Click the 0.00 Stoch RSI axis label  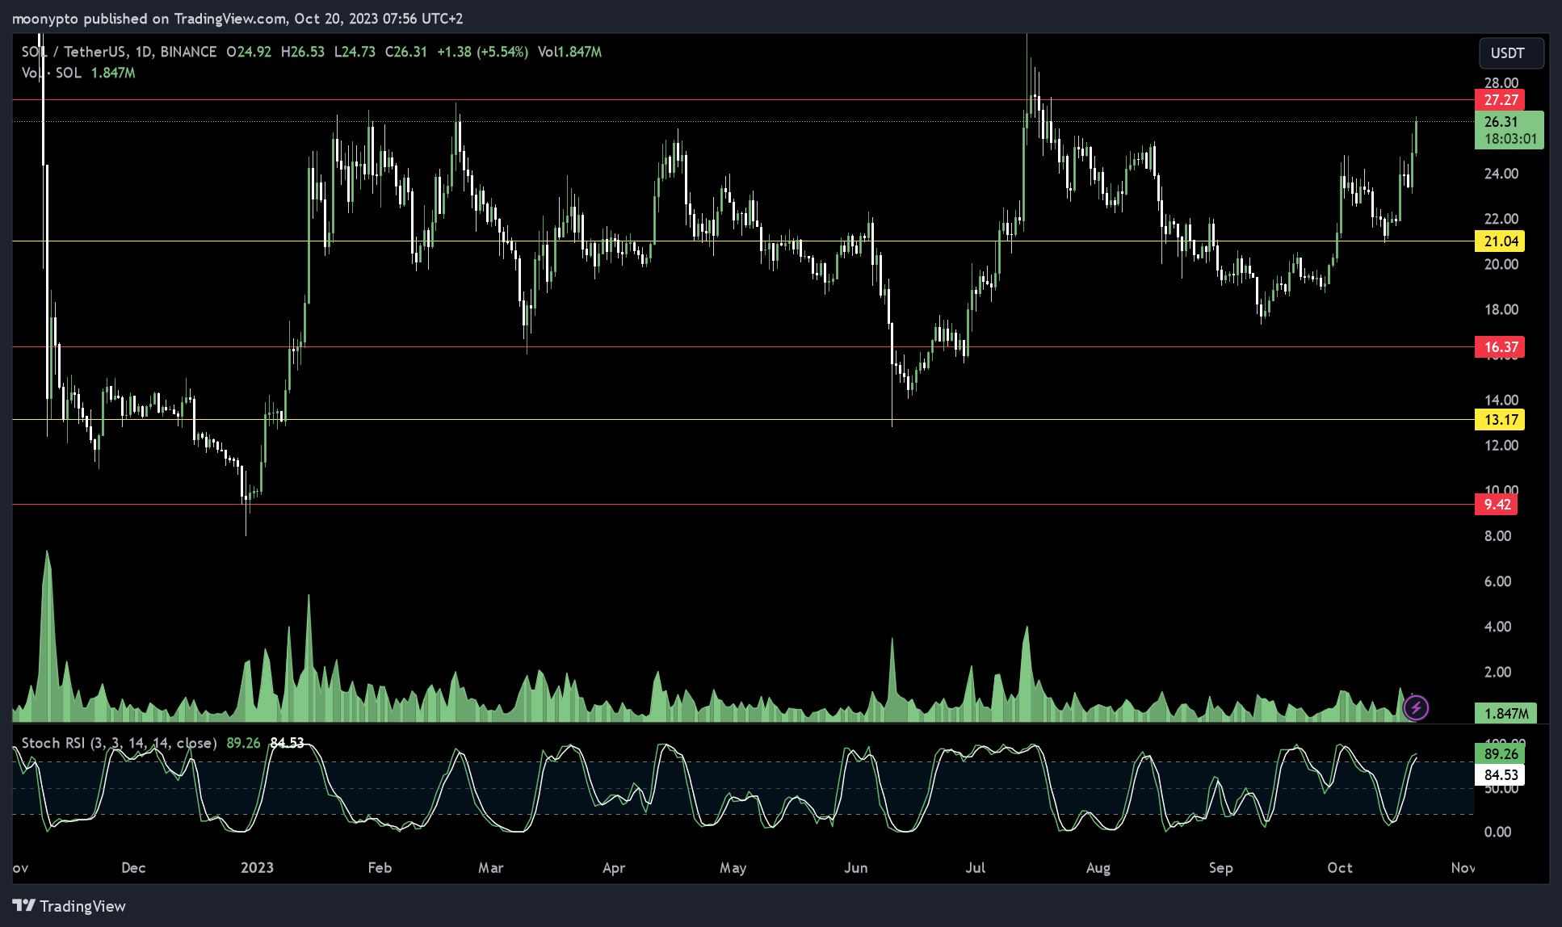(1497, 832)
